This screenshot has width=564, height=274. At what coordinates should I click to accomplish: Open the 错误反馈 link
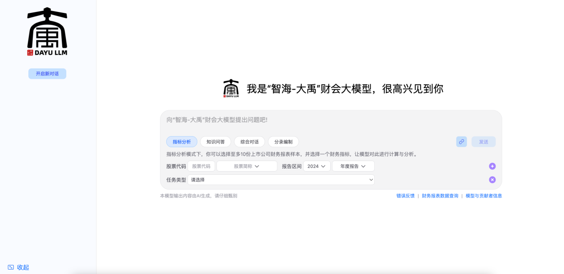(x=405, y=196)
